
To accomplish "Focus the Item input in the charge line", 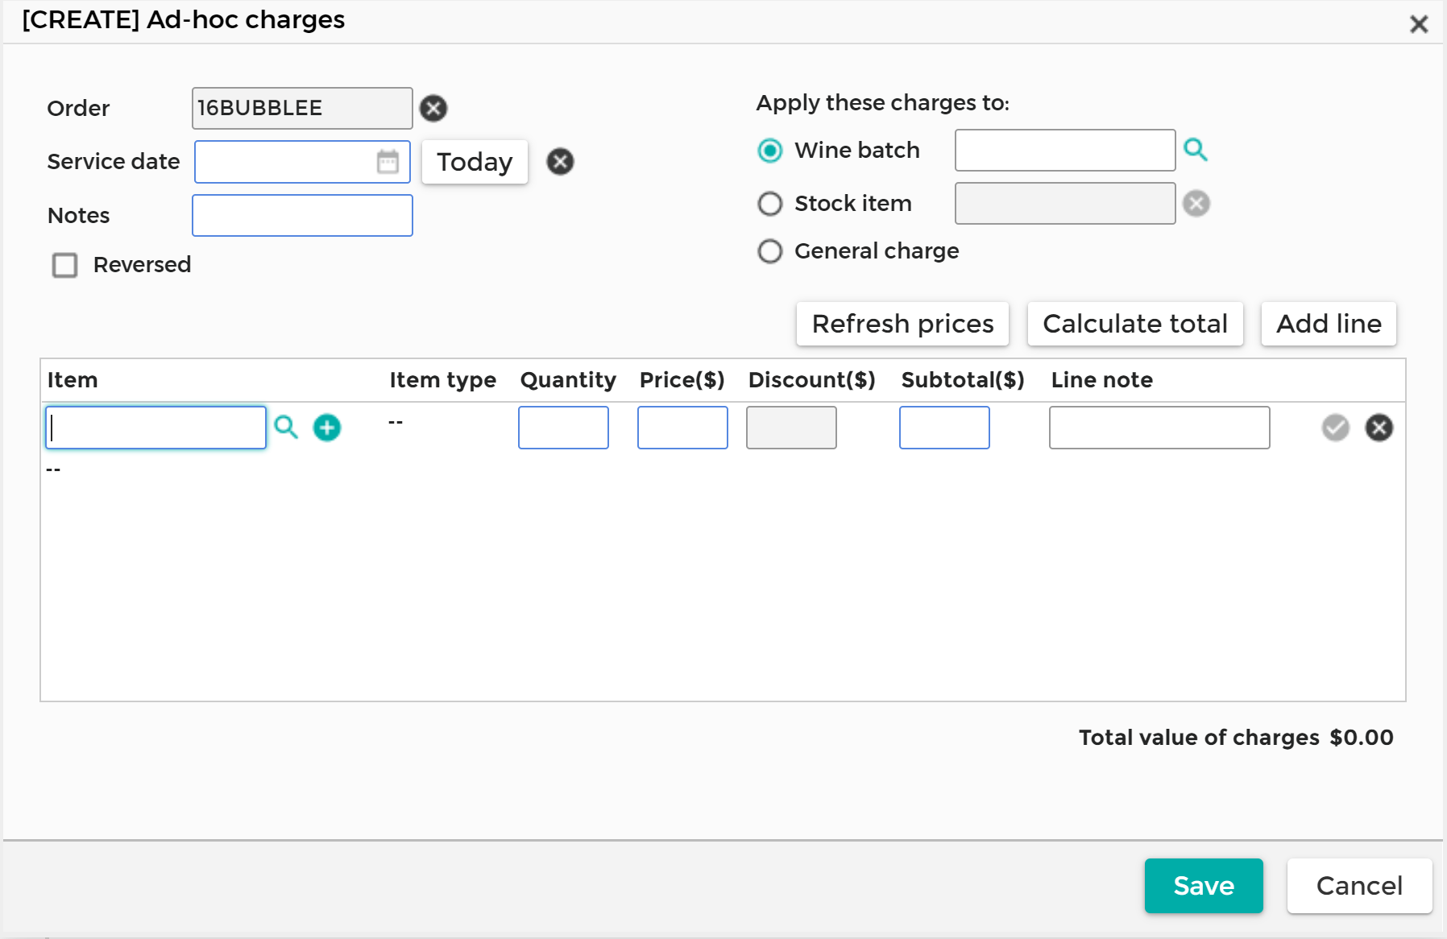I will 155,428.
